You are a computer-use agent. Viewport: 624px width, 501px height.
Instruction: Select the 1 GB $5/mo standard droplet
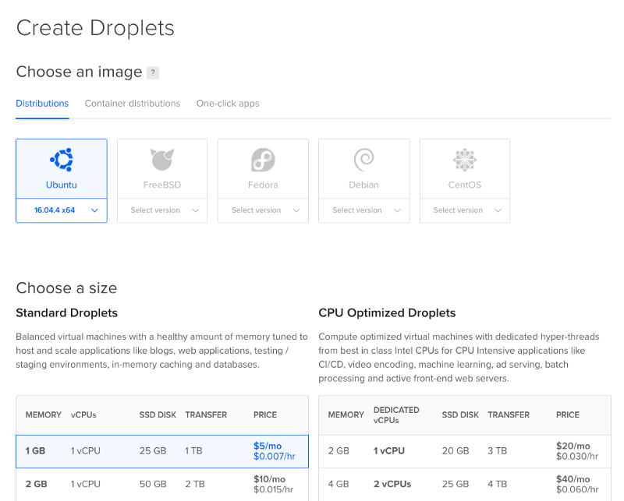tap(162, 451)
